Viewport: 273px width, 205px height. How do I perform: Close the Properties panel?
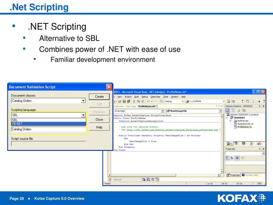coord(263,149)
